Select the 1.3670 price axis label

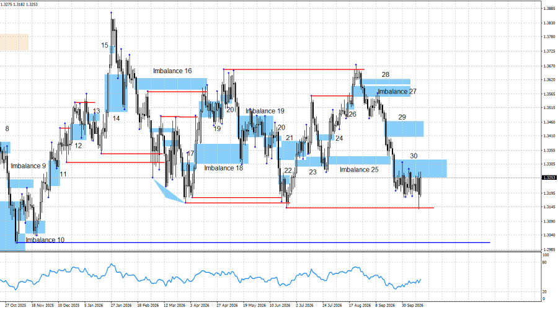coord(549,66)
